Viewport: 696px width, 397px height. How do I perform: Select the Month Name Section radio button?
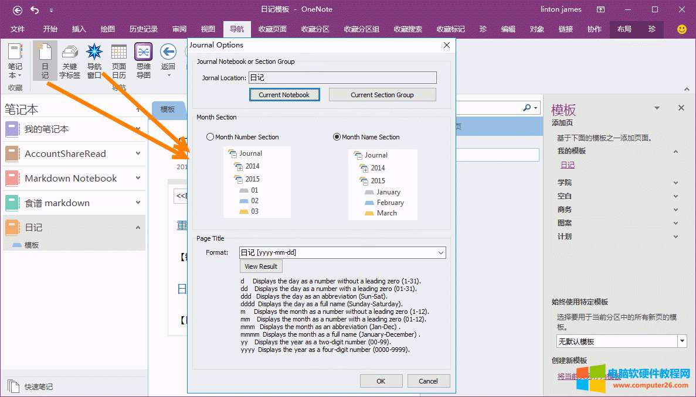337,137
